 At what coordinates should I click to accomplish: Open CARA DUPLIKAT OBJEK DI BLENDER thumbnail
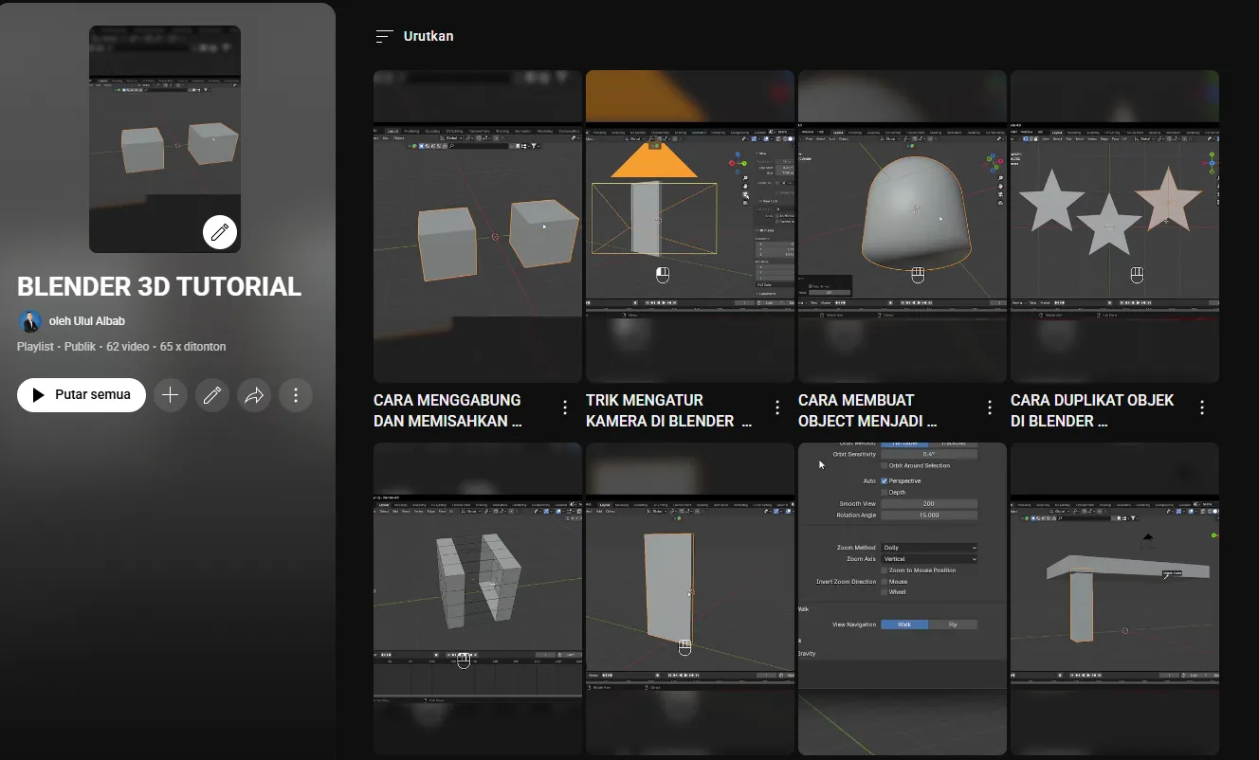[1115, 226]
